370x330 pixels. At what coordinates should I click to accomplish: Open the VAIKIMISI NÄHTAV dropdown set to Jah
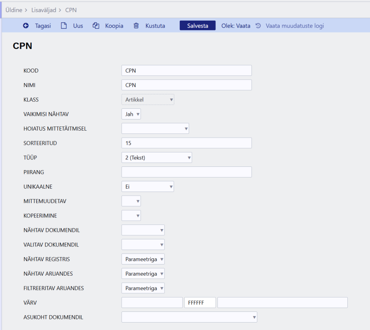131,114
